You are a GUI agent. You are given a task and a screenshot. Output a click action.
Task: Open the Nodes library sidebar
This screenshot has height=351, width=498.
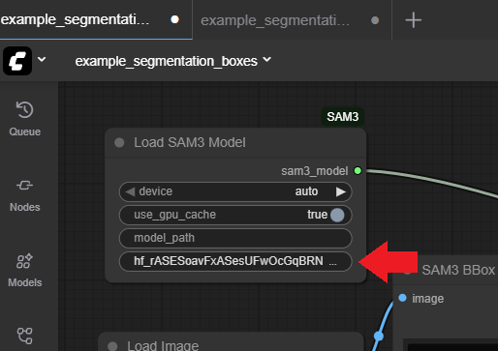25,195
